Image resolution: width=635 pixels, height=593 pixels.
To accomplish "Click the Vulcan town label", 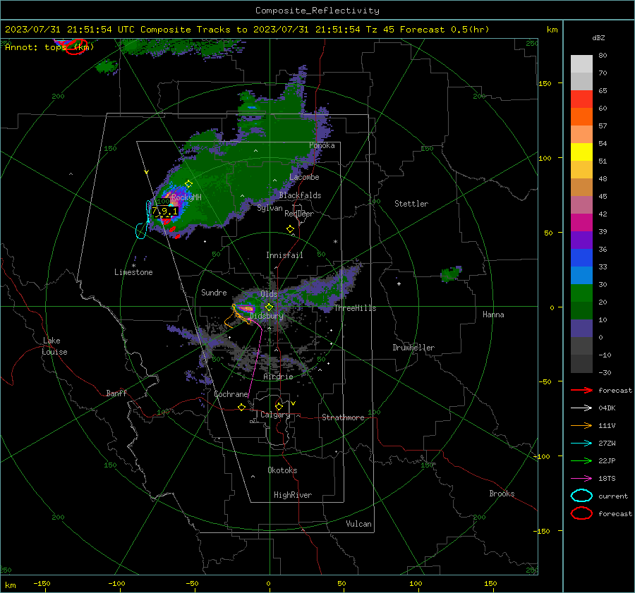I will (x=358, y=524).
